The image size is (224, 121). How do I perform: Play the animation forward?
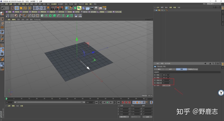(x=107, y=102)
